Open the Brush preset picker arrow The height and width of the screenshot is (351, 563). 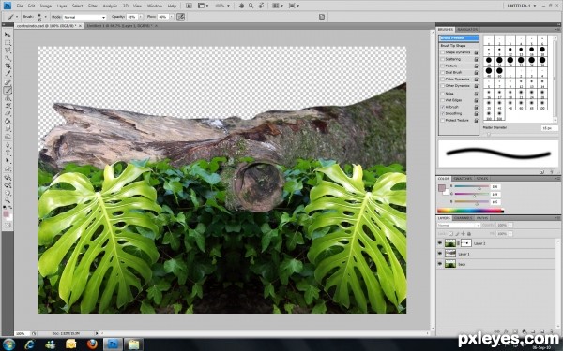[x=45, y=17]
